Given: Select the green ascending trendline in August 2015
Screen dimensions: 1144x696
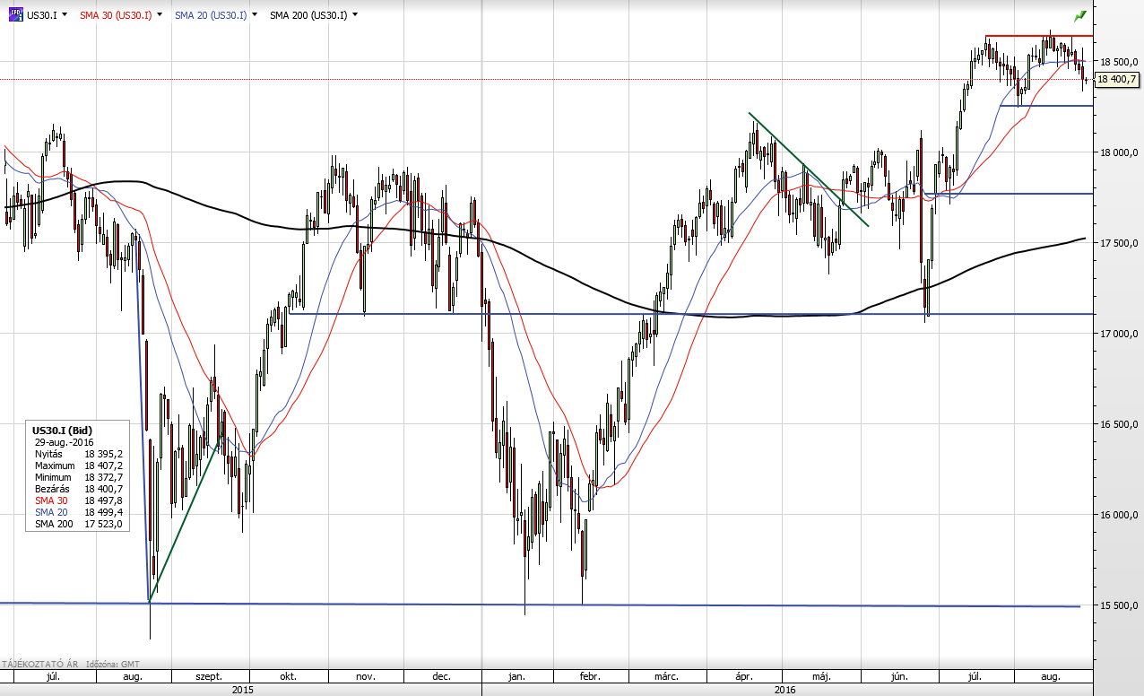Looking at the screenshot, I should click(185, 518).
